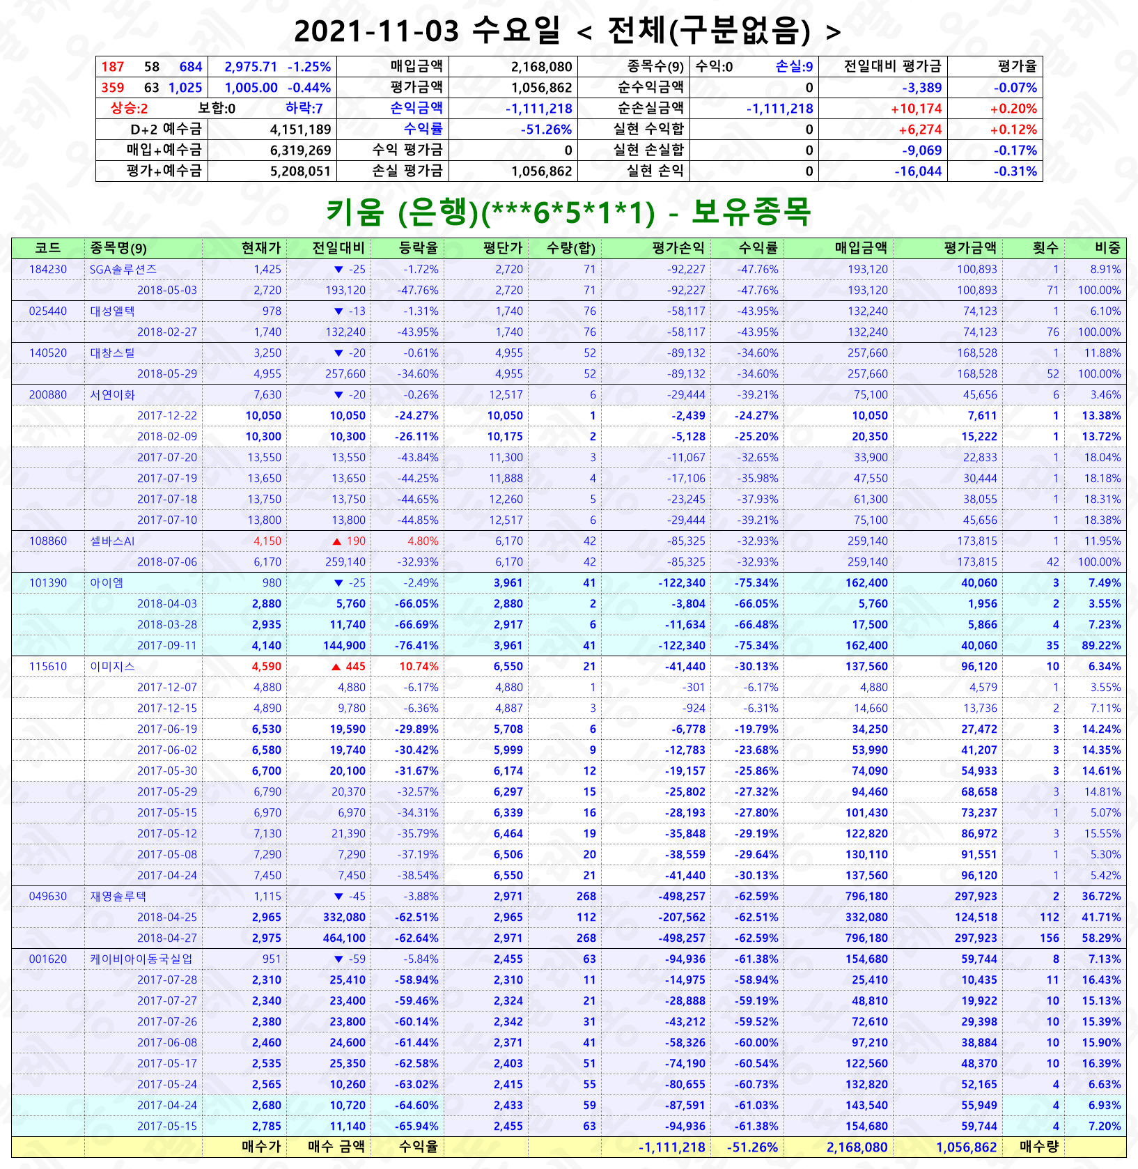Image resolution: width=1138 pixels, height=1169 pixels.
Task: Select stock code 025440
Action: pos(48,311)
